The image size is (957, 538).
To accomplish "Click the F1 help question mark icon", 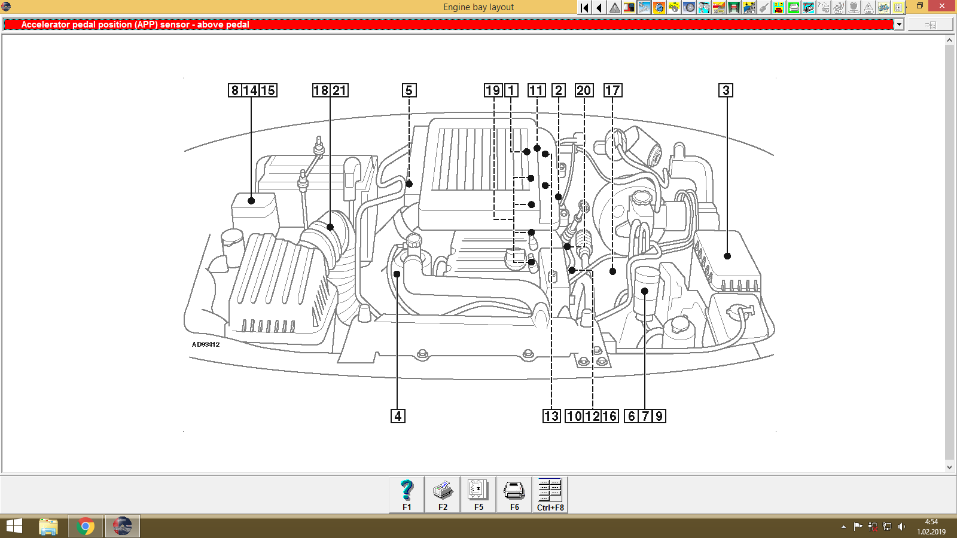I will pos(407,490).
